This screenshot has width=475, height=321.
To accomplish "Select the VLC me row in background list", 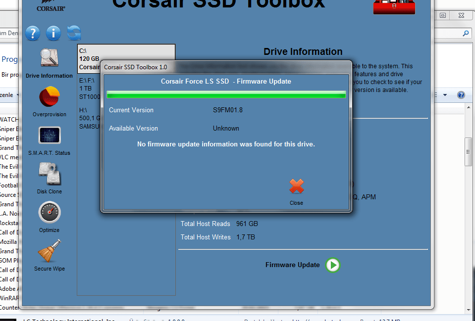I will tap(9, 157).
